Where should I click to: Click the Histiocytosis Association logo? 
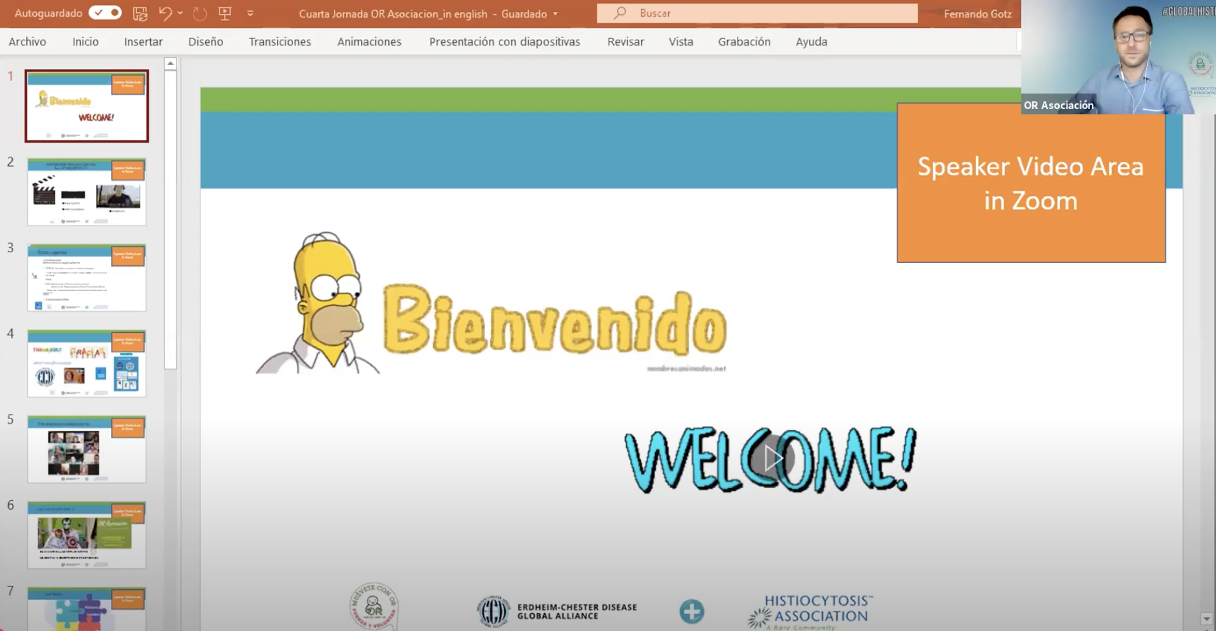[810, 612]
